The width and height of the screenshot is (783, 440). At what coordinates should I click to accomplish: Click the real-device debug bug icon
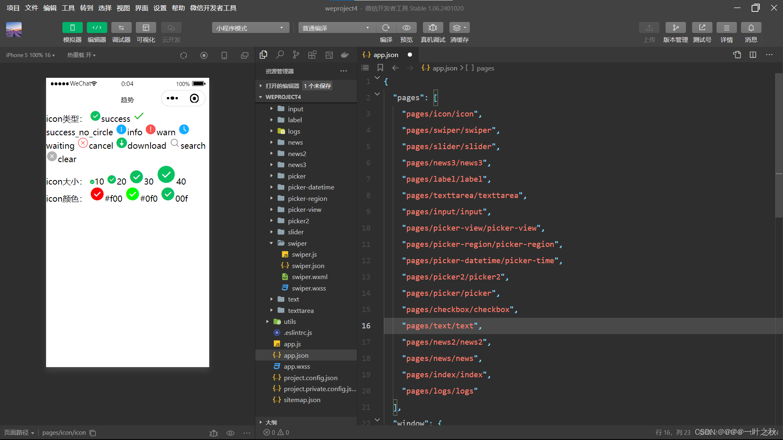(433, 28)
